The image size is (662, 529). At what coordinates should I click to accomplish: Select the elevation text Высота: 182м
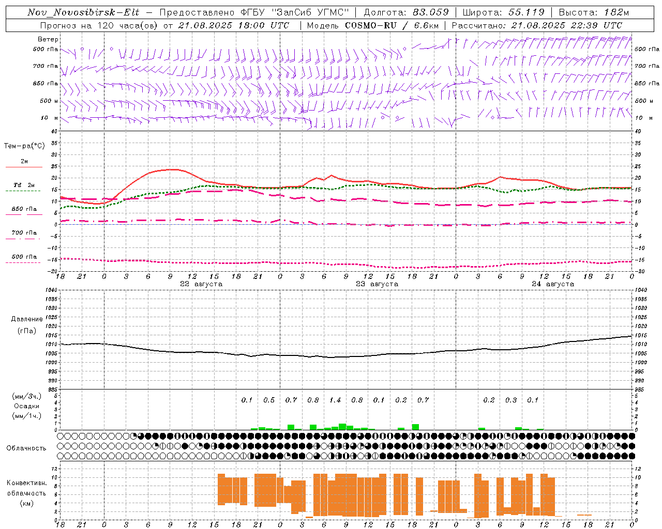click(594, 12)
